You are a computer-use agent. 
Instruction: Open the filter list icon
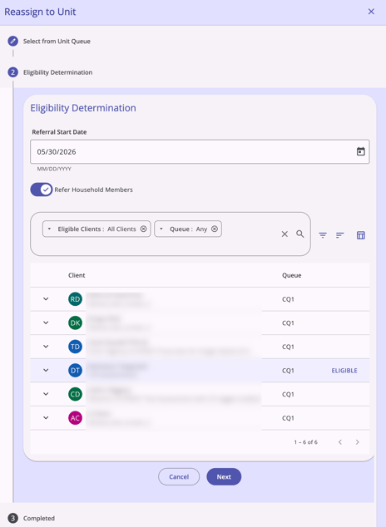point(323,235)
